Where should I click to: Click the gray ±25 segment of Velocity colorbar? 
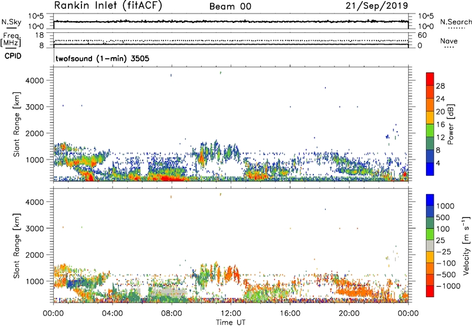click(430, 246)
